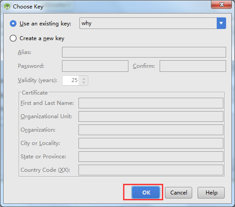Close the Choose Key dialog

tap(221, 4)
